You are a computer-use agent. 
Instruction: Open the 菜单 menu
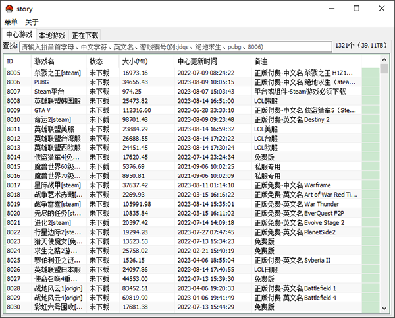[11, 22]
